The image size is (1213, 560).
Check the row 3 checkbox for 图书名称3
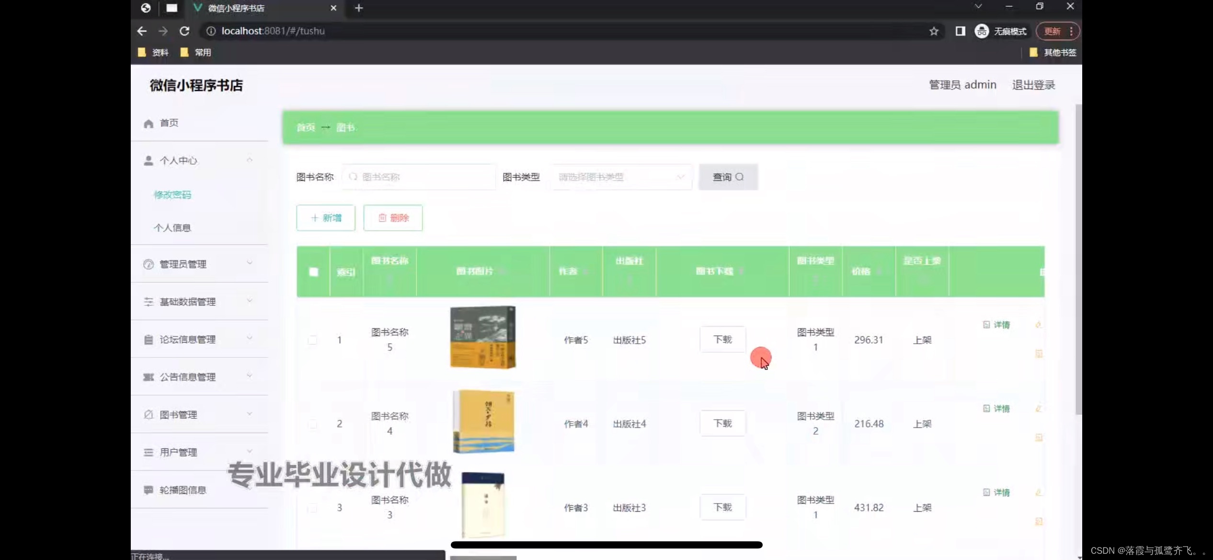[x=312, y=508]
